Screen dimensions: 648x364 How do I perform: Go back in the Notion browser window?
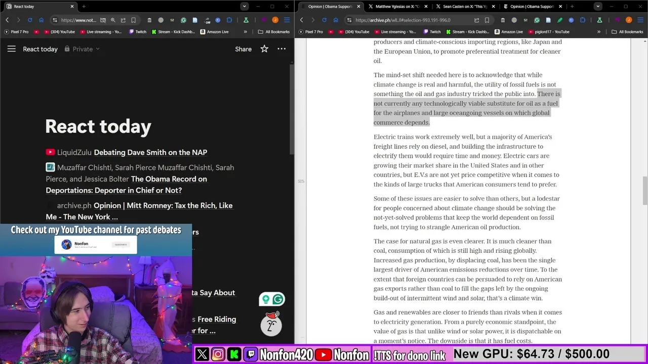coord(7,20)
